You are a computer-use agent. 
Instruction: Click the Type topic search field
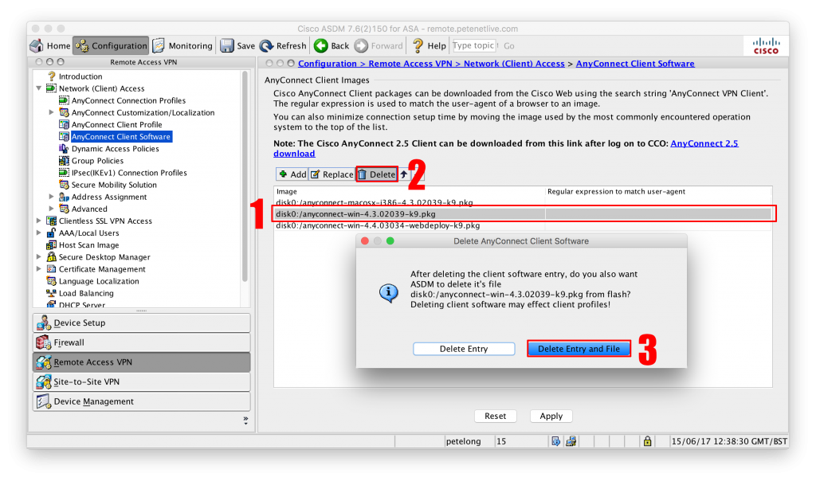click(x=474, y=45)
